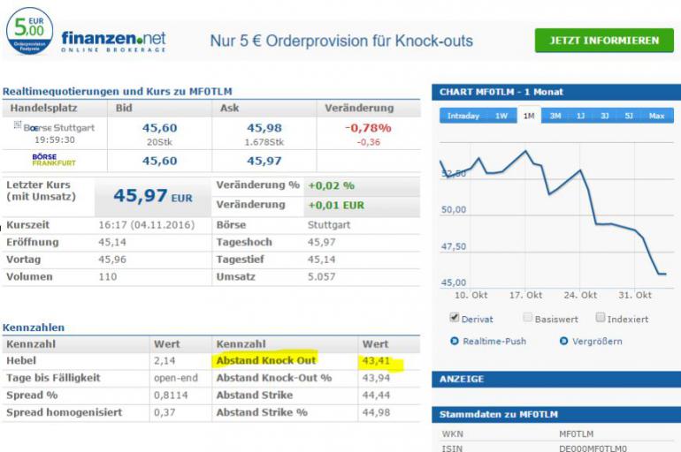Show the 1J chart range
The height and width of the screenshot is (452, 681).
(x=581, y=116)
